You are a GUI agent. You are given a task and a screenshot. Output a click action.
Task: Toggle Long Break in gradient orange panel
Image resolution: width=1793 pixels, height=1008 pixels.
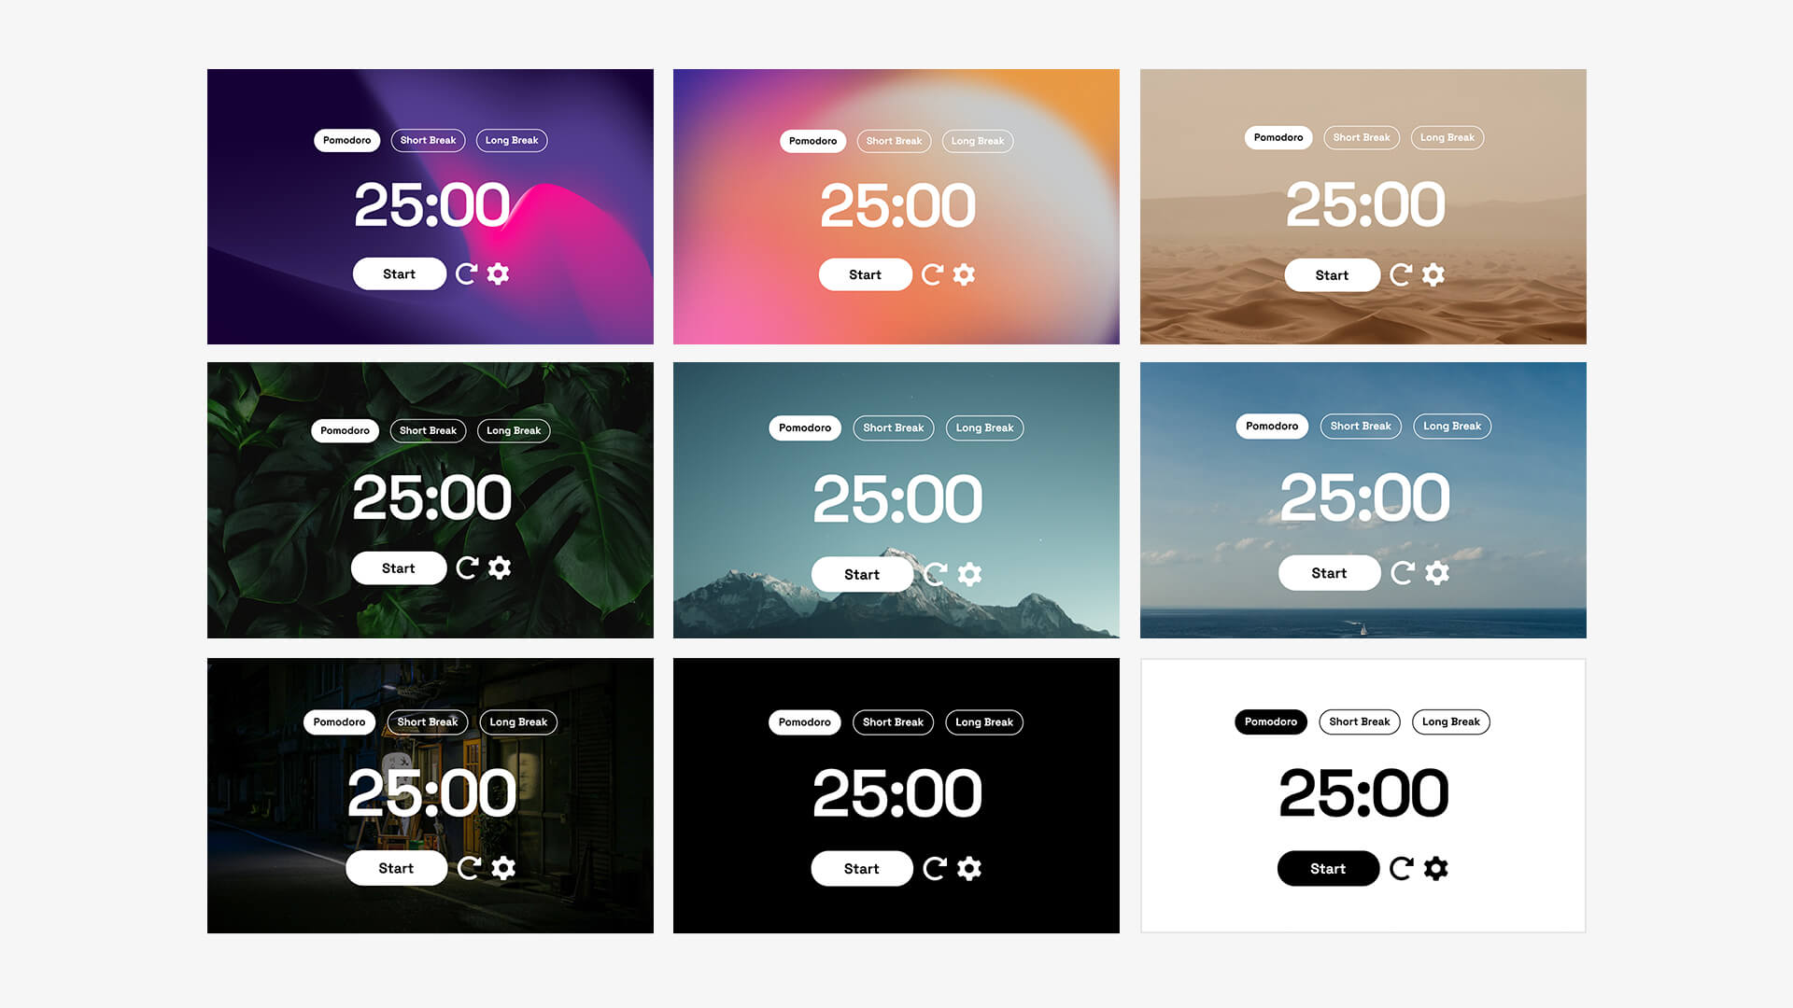tap(979, 140)
